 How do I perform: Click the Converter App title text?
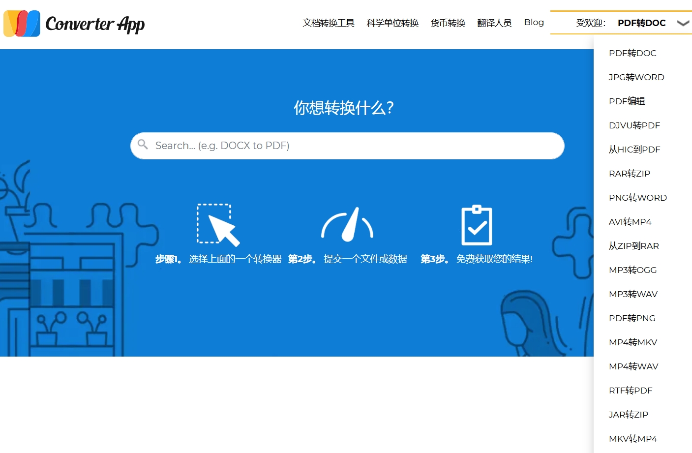95,24
